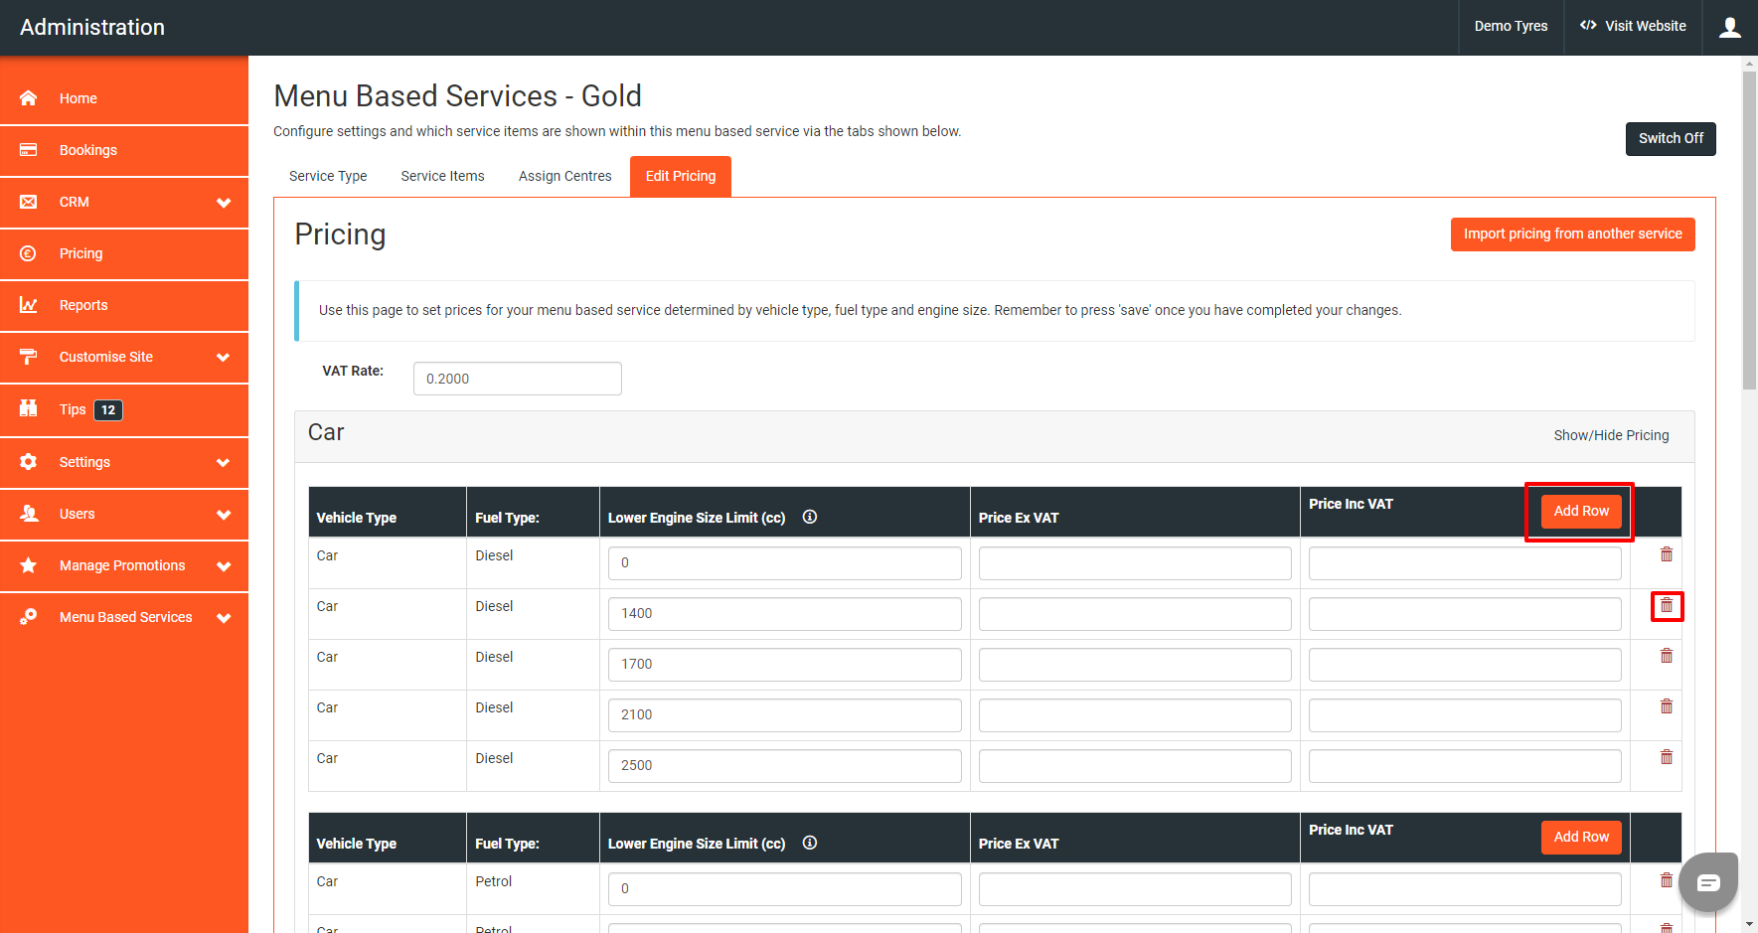
Task: Delete the Diesel row with engine size 1400
Action: tap(1667, 605)
